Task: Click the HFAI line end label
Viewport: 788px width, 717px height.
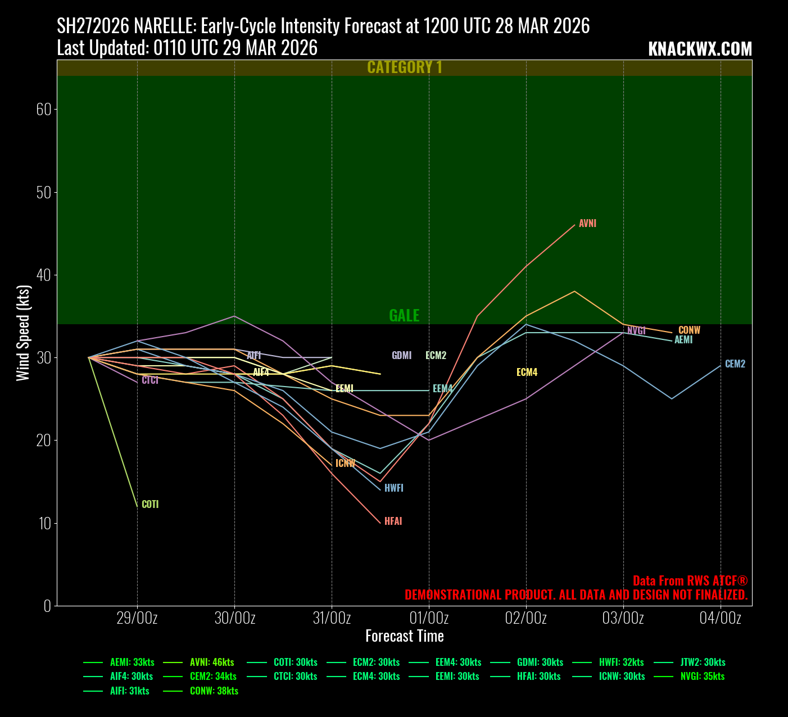Action: tap(393, 521)
